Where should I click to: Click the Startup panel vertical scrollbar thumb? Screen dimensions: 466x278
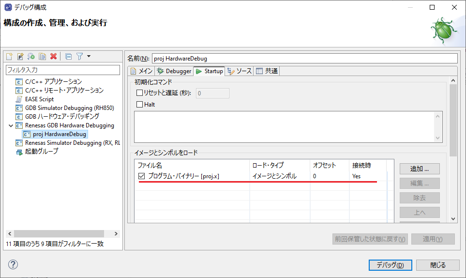coord(453,120)
